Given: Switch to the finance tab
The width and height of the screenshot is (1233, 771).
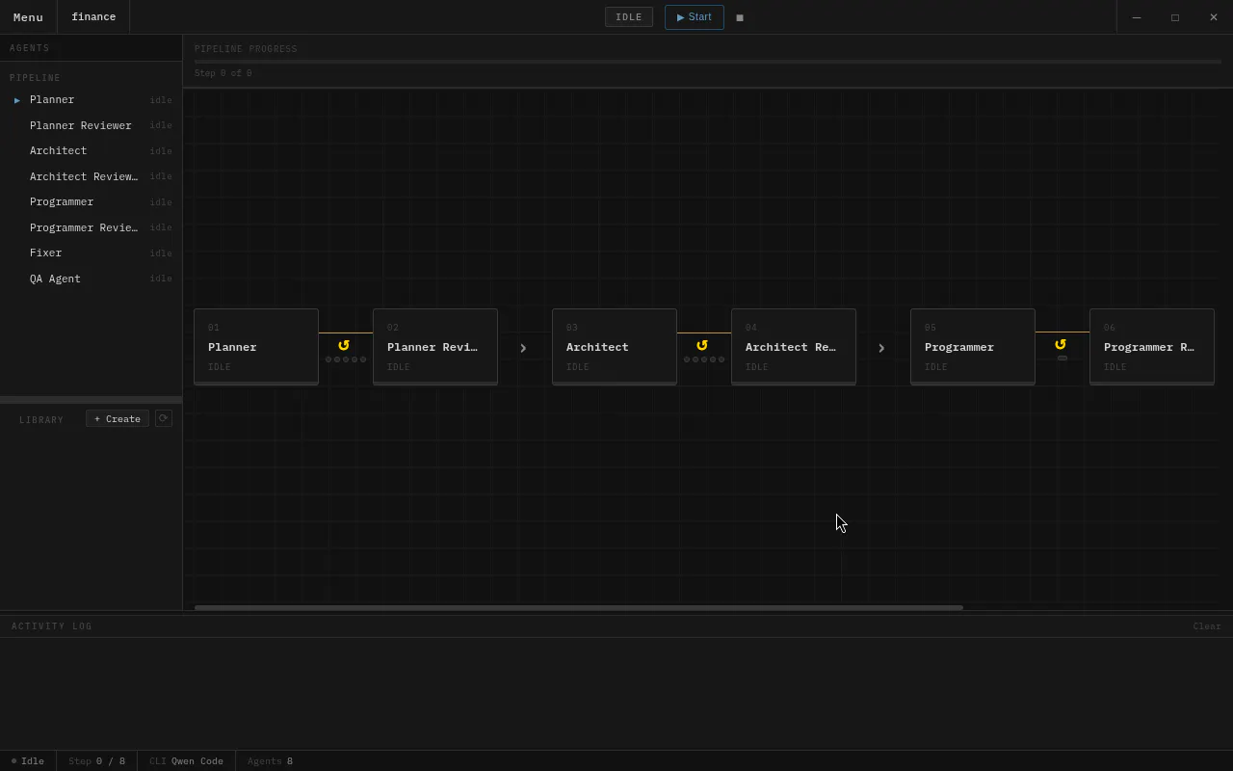Looking at the screenshot, I should pos(93,17).
